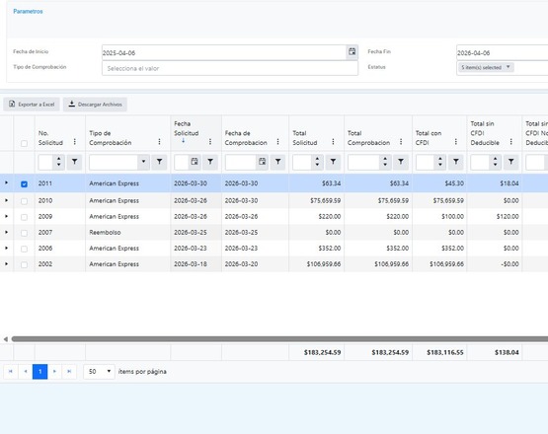Image resolution: width=548 pixels, height=434 pixels.
Task: Open column menu for Tipo de Comprobación
Action: coord(159,141)
